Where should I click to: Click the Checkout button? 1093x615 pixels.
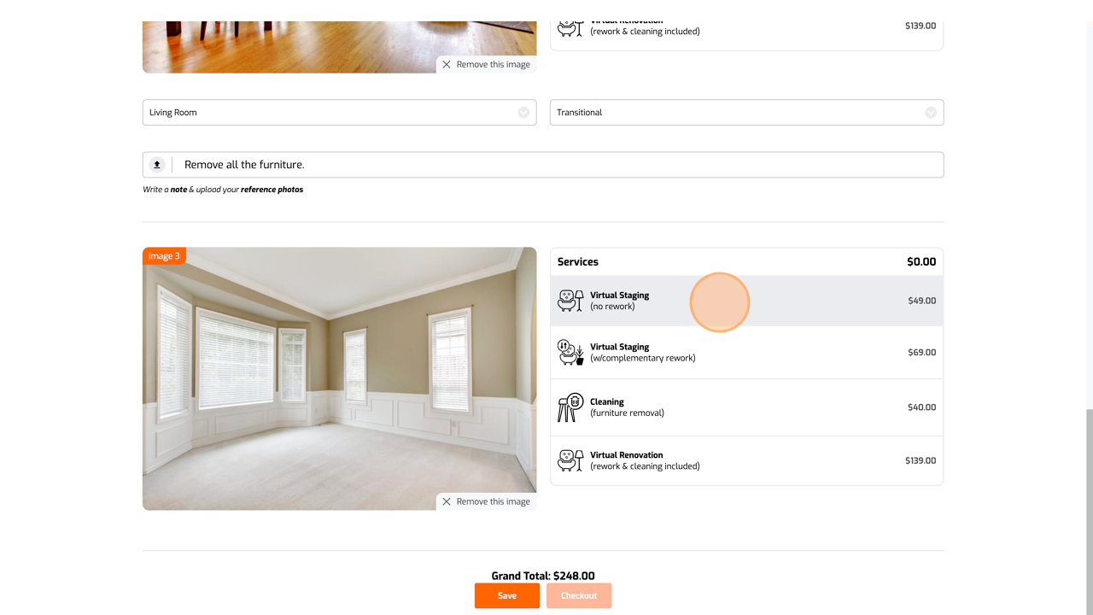point(579,595)
